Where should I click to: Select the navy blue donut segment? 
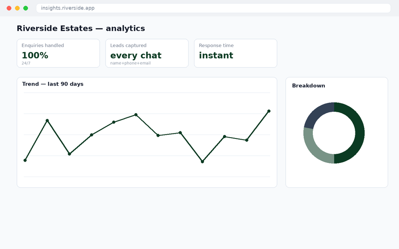click(317, 114)
